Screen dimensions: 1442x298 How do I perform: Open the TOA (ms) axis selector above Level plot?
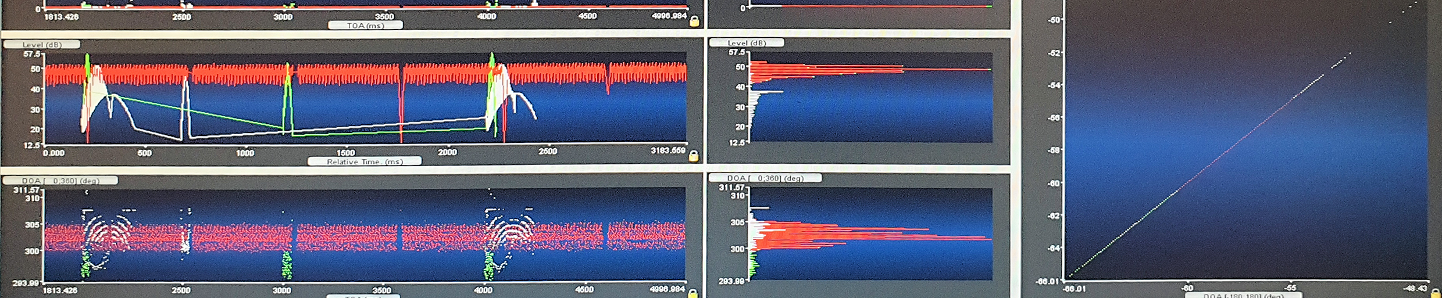[365, 26]
